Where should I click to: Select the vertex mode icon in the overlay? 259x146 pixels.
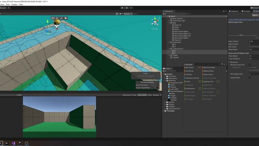(57, 18)
